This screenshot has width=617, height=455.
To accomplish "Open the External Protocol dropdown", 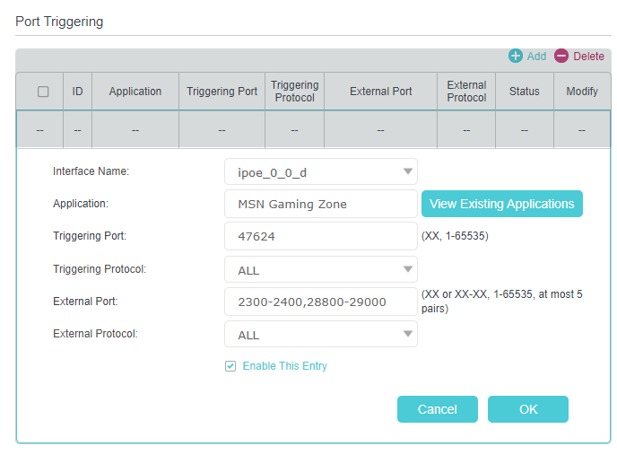I will pos(321,334).
